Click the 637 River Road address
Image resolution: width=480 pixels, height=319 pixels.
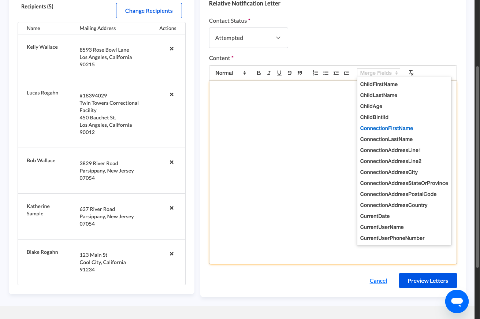click(x=107, y=216)
